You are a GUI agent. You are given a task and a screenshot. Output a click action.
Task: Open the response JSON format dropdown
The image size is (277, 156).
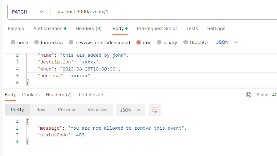click(x=130, y=110)
